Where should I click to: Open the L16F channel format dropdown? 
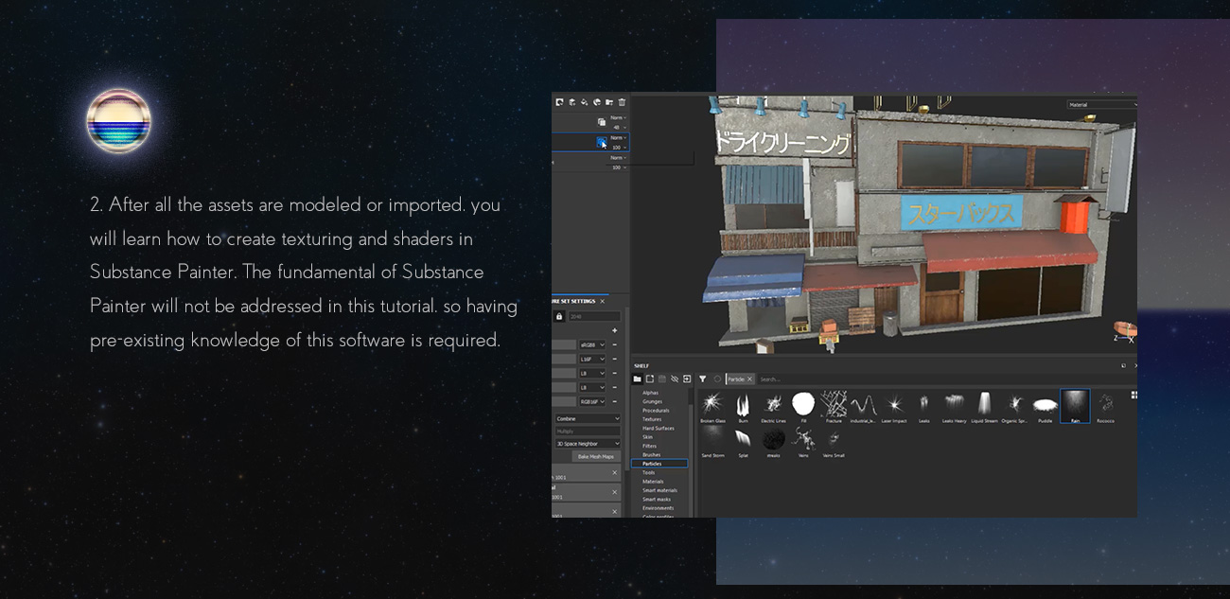coord(592,359)
